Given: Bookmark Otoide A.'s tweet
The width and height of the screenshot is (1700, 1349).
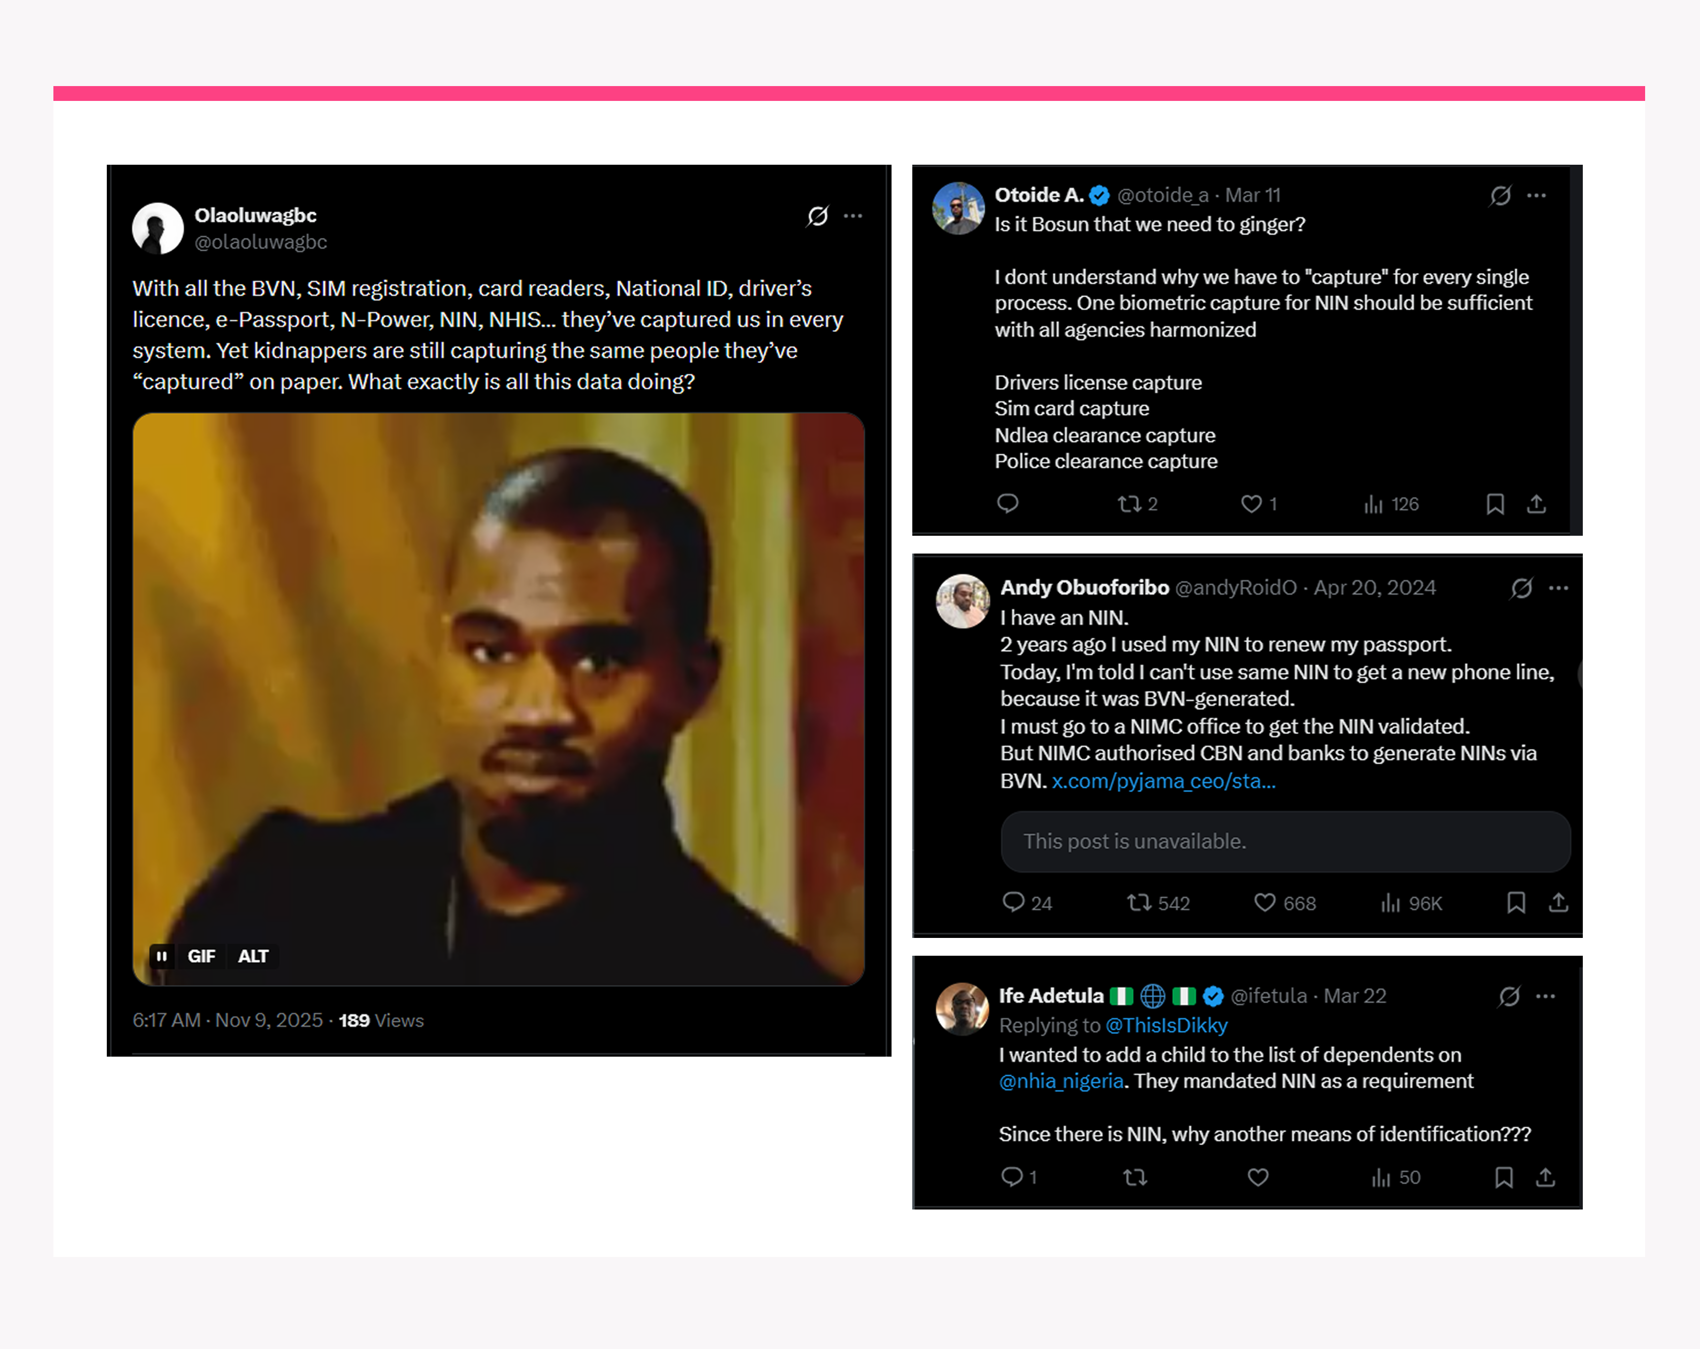Looking at the screenshot, I should (1495, 504).
